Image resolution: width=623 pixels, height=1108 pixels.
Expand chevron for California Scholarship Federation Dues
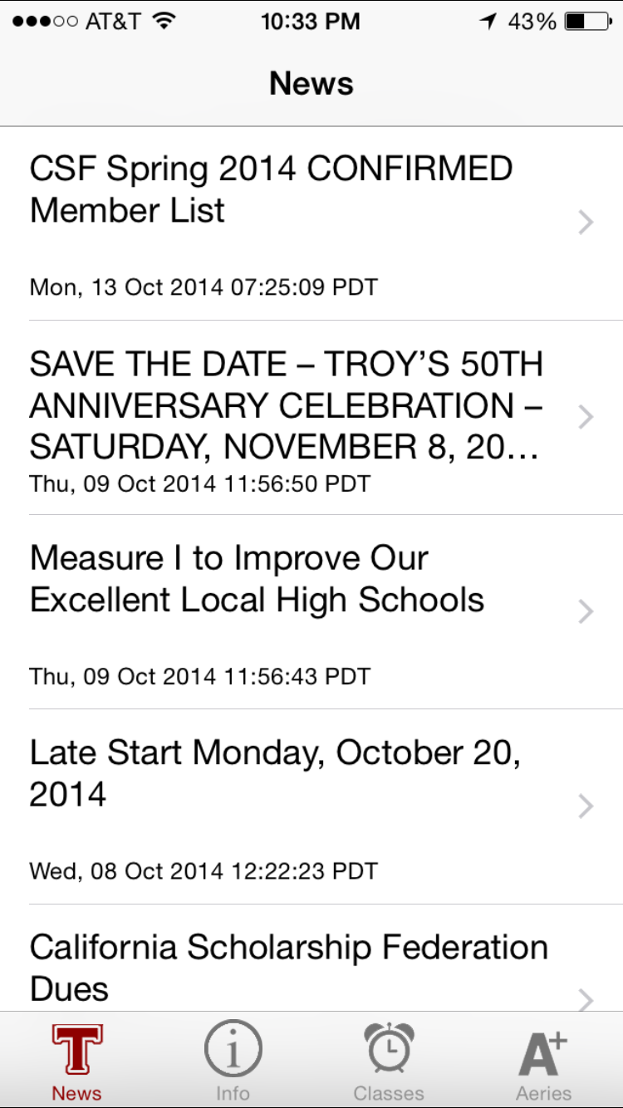point(586,999)
